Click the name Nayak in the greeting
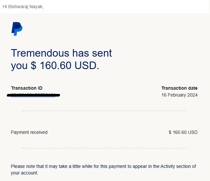Image resolution: width=210 pixels, height=181 pixels. point(36,7)
